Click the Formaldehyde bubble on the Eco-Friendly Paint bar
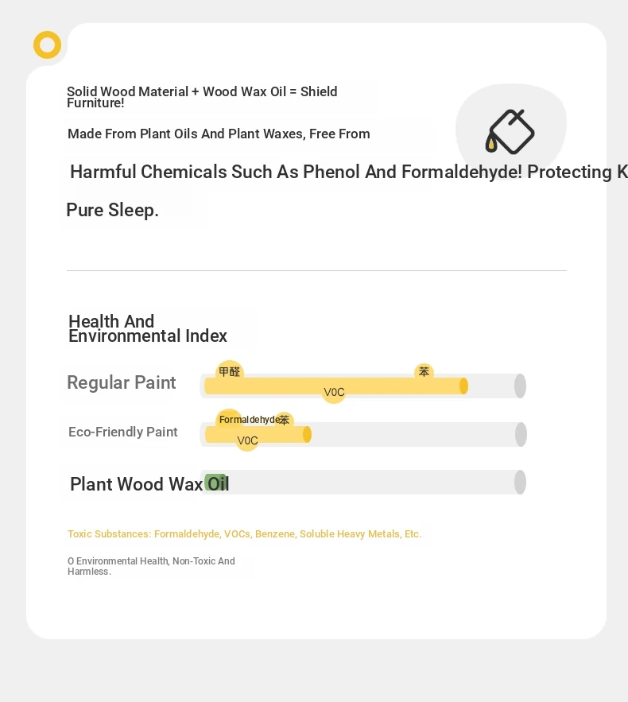The height and width of the screenshot is (702, 628). [229, 420]
